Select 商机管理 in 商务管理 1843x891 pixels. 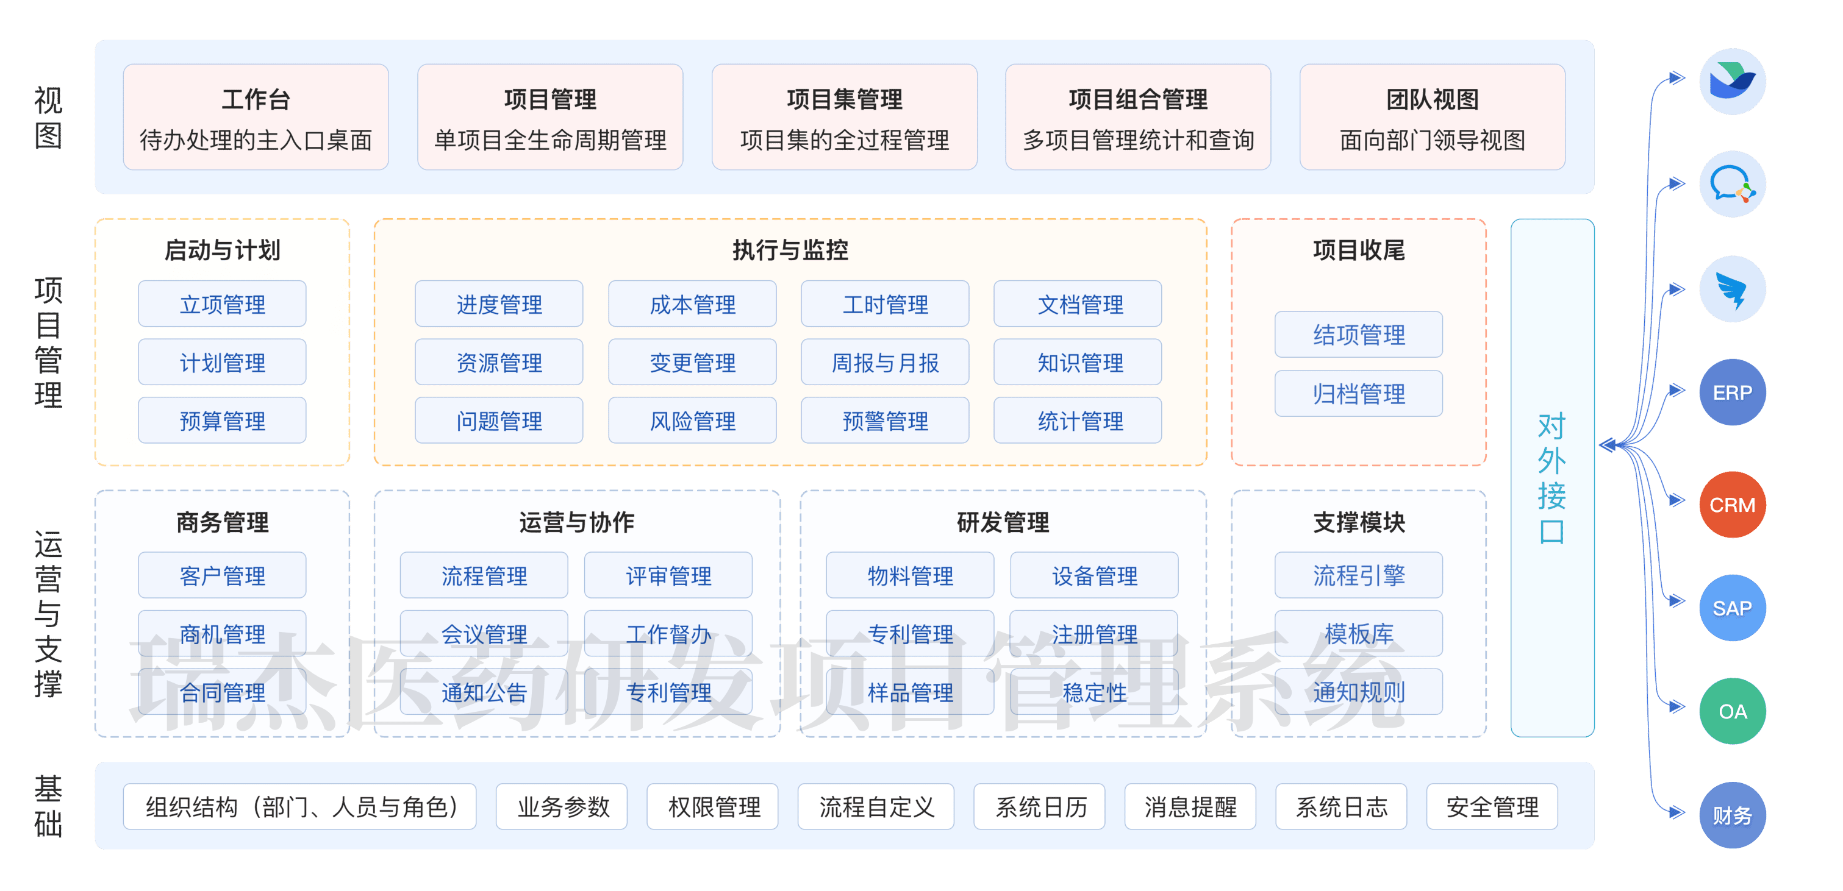coord(223,634)
